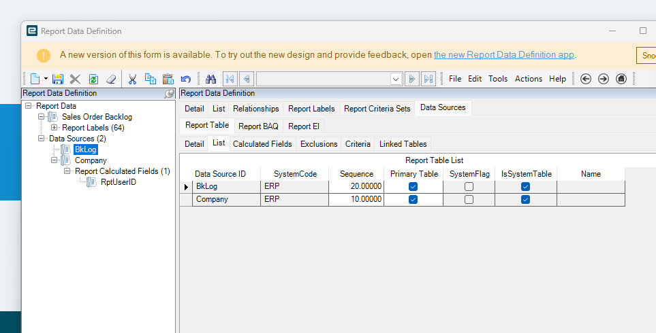This screenshot has width=656, height=333.
Task: Click the New document toolbar icon
Action: (35, 79)
